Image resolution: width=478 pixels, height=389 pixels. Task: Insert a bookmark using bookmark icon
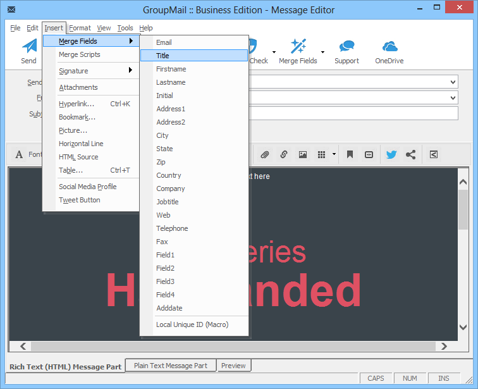(350, 154)
